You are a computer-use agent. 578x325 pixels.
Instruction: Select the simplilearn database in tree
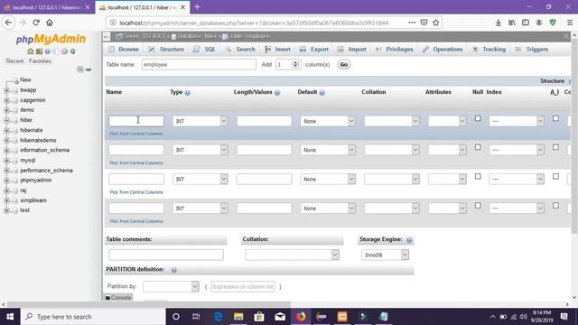click(x=33, y=200)
